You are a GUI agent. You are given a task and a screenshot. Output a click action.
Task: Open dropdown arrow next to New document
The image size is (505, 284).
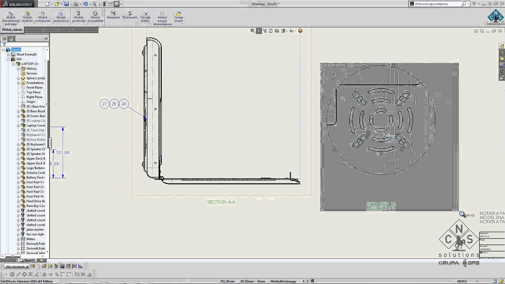(x=52, y=4)
